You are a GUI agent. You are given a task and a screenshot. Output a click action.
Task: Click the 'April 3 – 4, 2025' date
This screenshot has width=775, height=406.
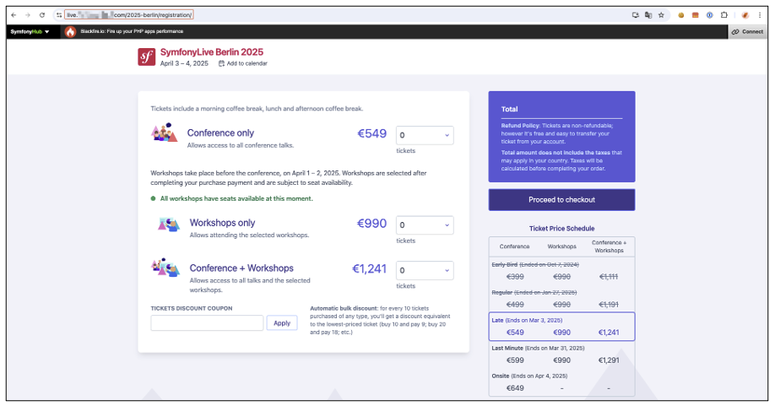(184, 63)
